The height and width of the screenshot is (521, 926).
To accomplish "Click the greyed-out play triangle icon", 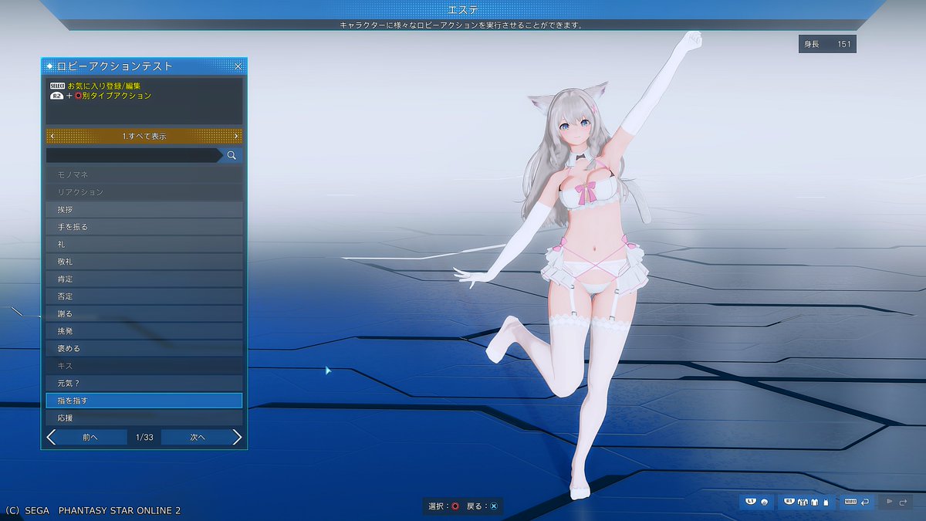I will (x=889, y=501).
